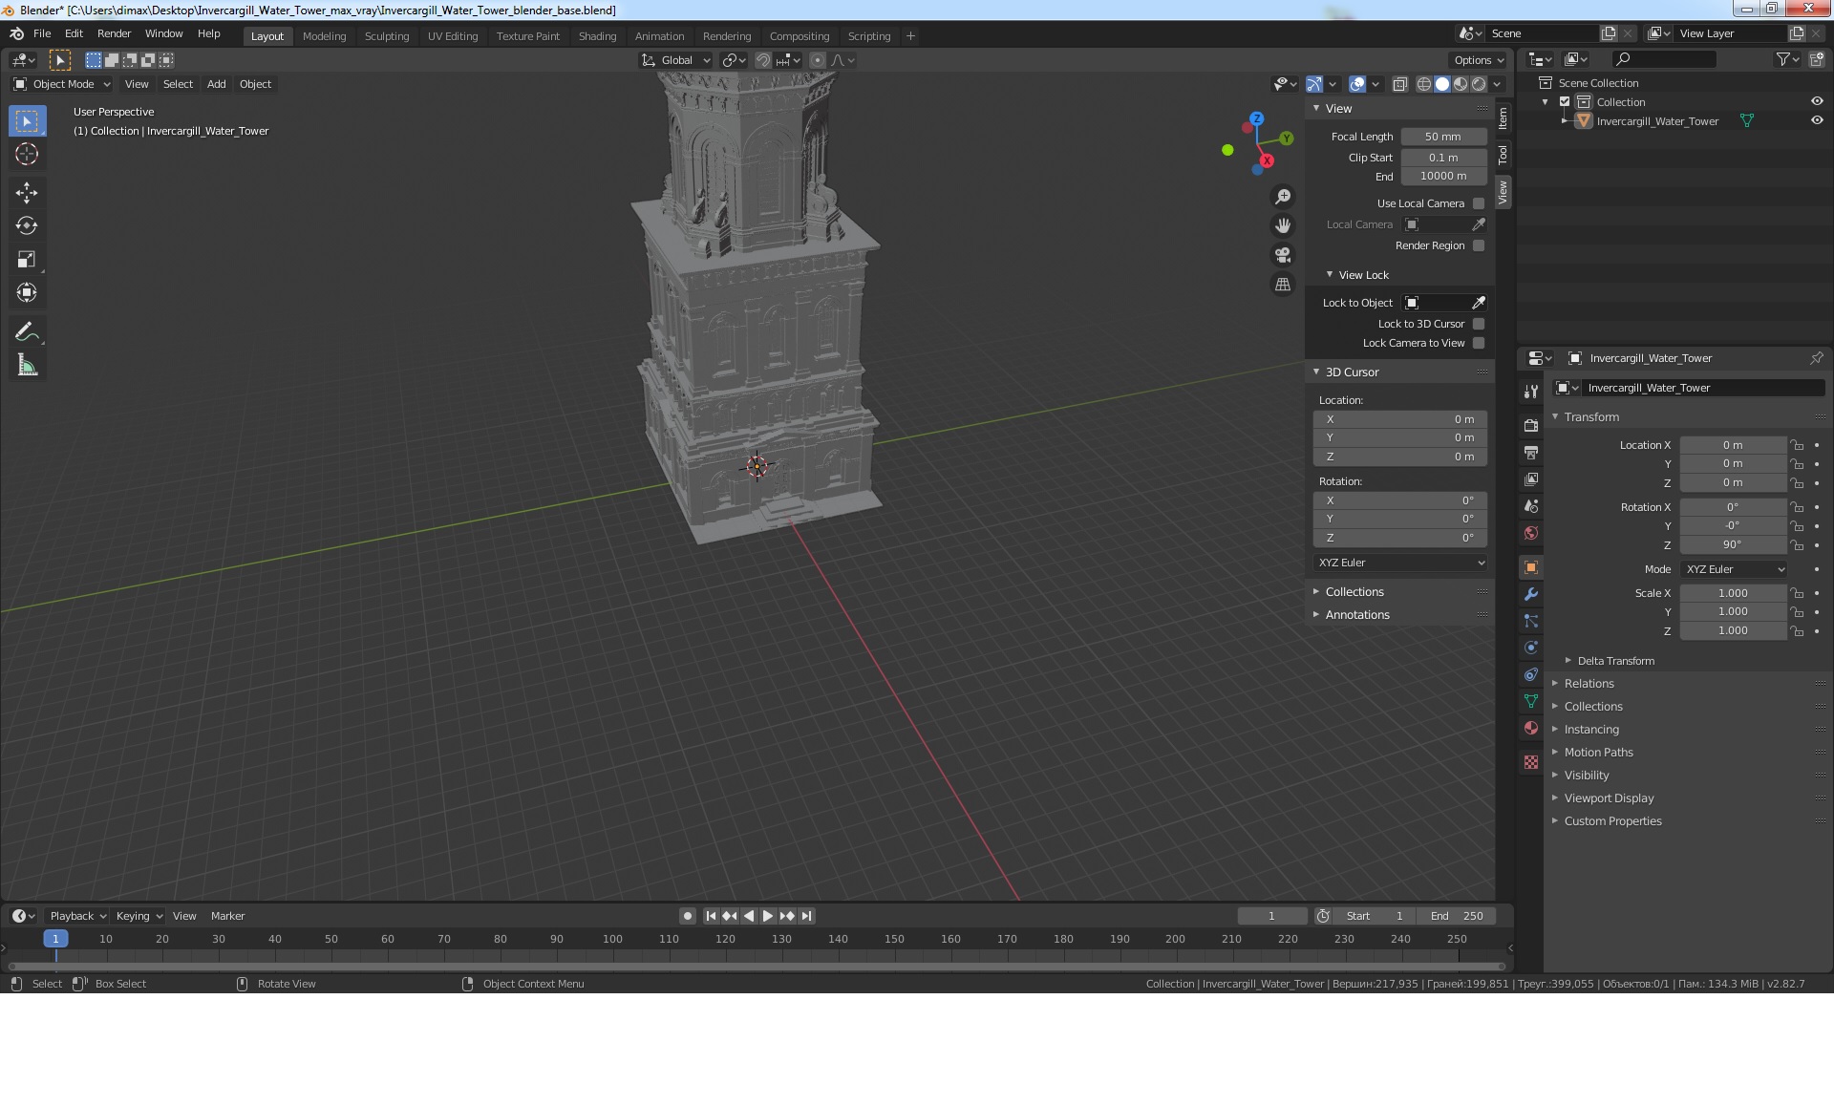Open Global transform orientation dropdown
Viewport: 1834px width, 1106px height.
coord(675,60)
